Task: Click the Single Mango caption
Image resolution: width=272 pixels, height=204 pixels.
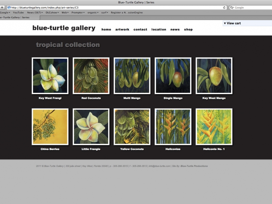Action: [x=173, y=98]
